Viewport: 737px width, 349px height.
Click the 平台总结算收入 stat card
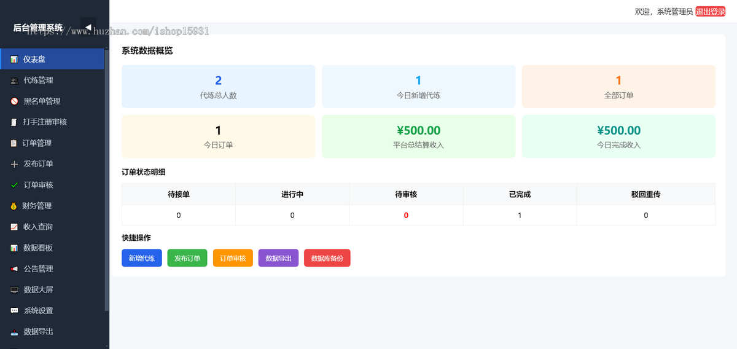(x=418, y=136)
